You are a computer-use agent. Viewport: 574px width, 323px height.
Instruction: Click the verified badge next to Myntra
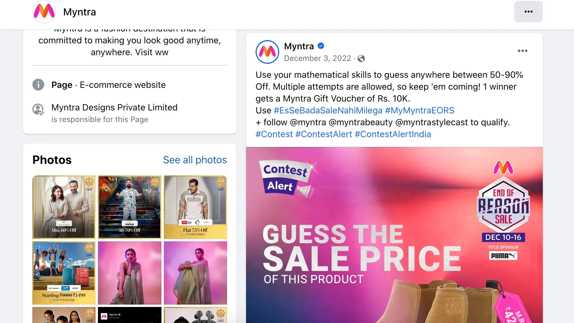pos(321,46)
